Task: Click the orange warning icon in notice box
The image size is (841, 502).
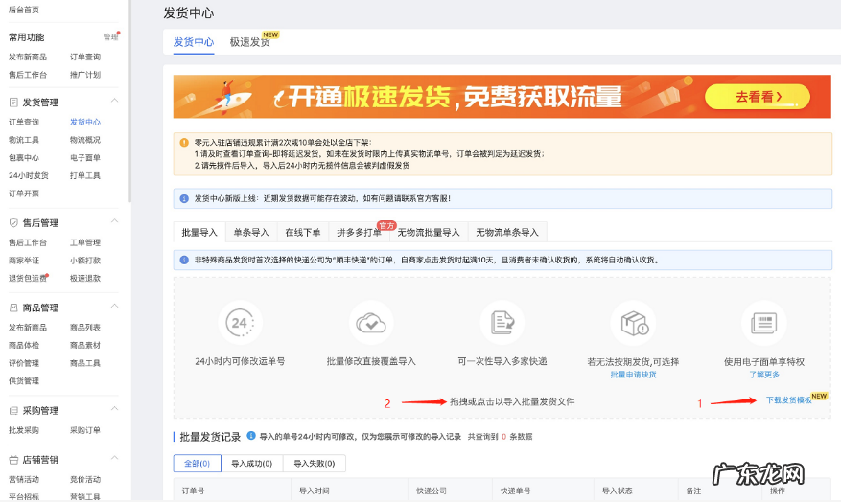Action: [x=184, y=143]
